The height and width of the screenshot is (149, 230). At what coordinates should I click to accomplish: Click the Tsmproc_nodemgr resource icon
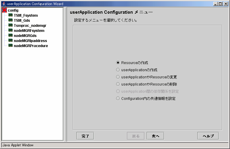pos(10,25)
